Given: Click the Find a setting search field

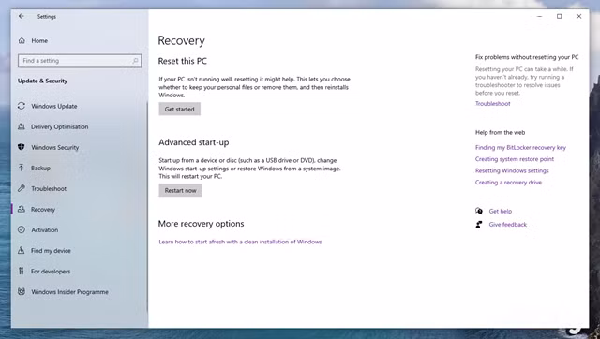Looking at the screenshot, I should tap(80, 61).
